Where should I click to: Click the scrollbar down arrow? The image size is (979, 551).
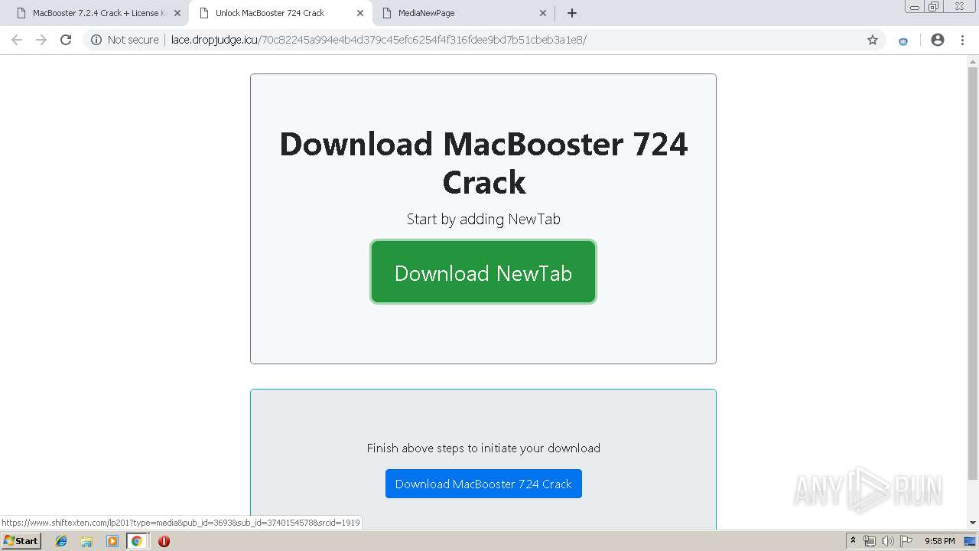(973, 523)
